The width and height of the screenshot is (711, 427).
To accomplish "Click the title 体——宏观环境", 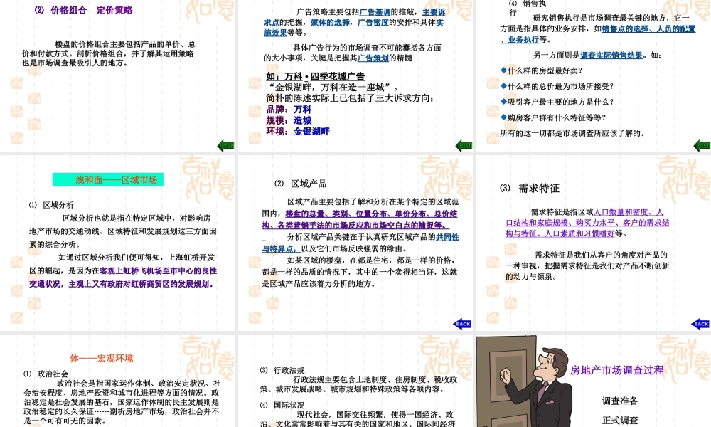I will coord(102,359).
